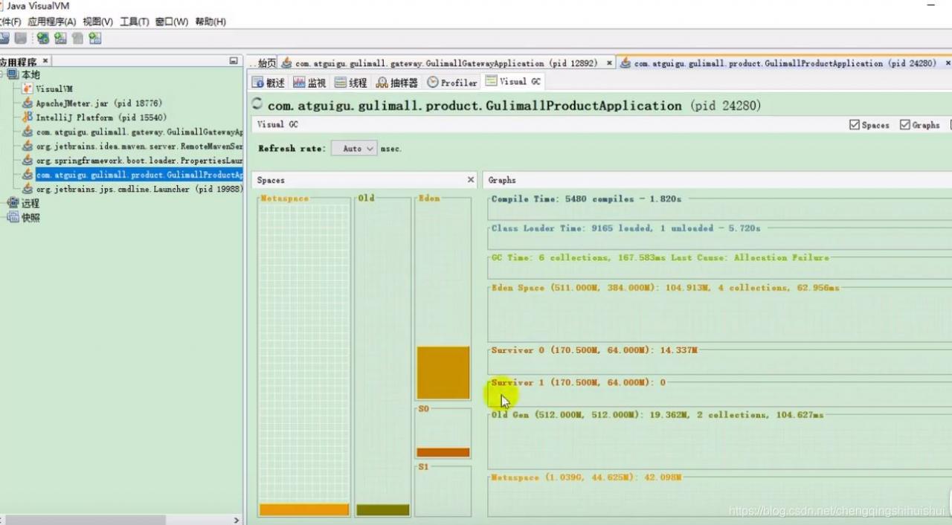Select the Visual GC tab
Image resolution: width=952 pixels, height=525 pixels.
[x=513, y=81]
